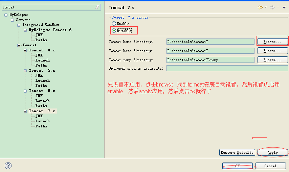The image size is (289, 172).
Task: Collapse the Tomcat 6.x node
Action: [x=25, y=91]
